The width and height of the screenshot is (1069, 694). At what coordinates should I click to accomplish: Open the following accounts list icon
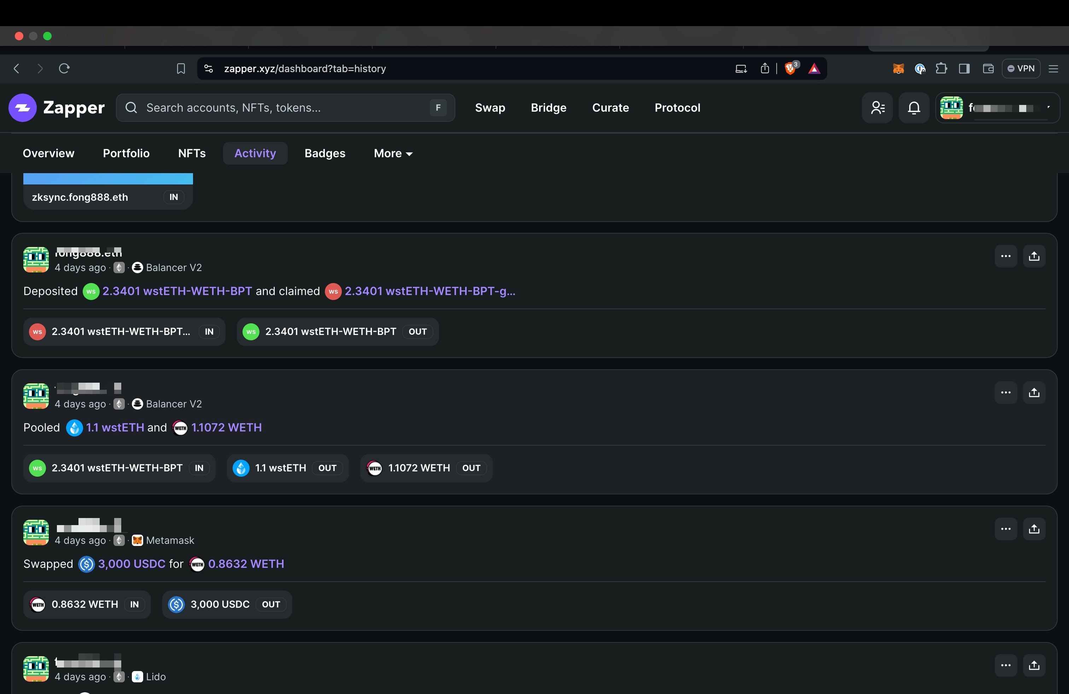coord(877,108)
